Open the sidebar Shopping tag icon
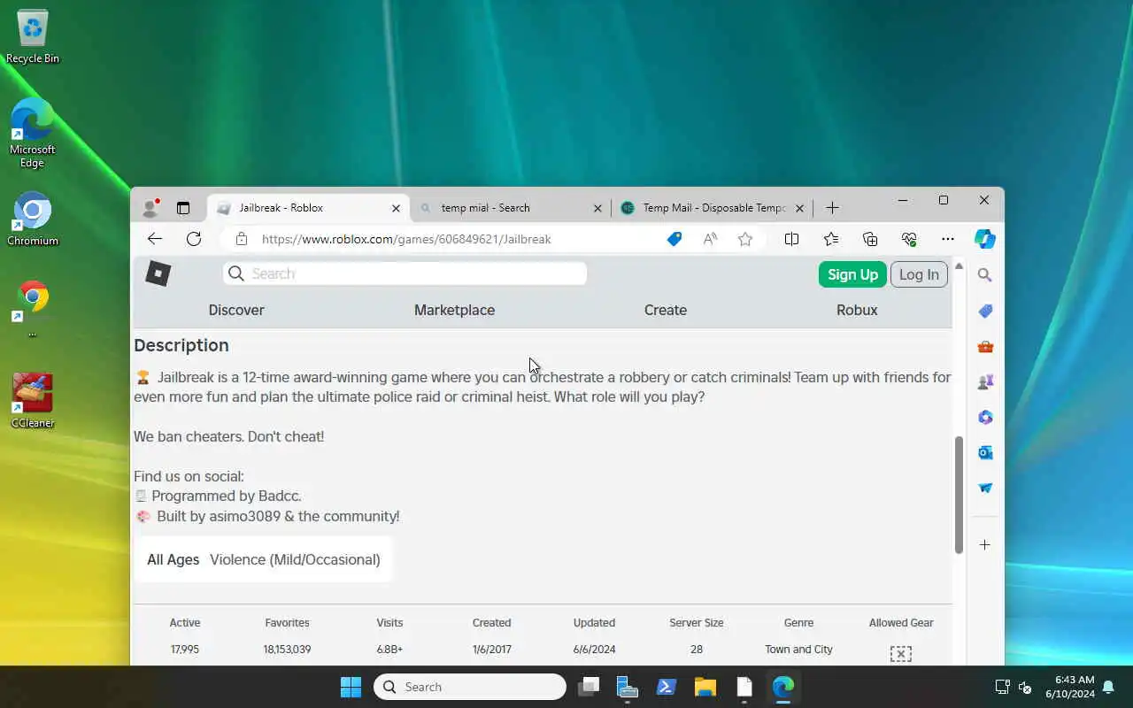This screenshot has width=1133, height=708. click(985, 311)
